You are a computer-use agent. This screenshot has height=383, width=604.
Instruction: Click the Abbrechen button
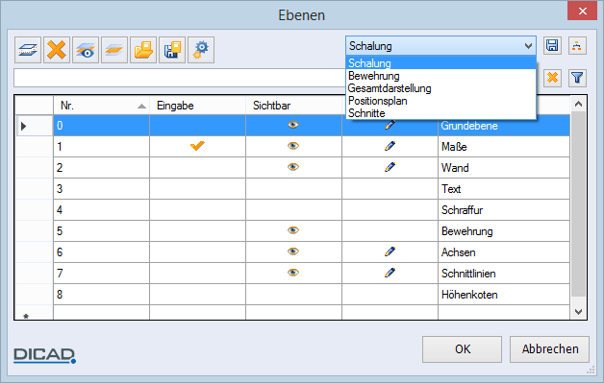pyautogui.click(x=550, y=349)
